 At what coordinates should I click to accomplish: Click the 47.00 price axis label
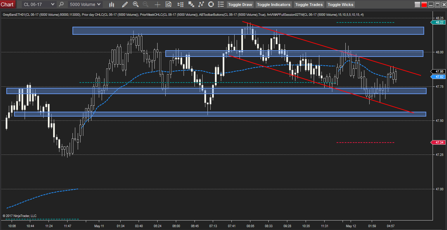click(x=439, y=189)
